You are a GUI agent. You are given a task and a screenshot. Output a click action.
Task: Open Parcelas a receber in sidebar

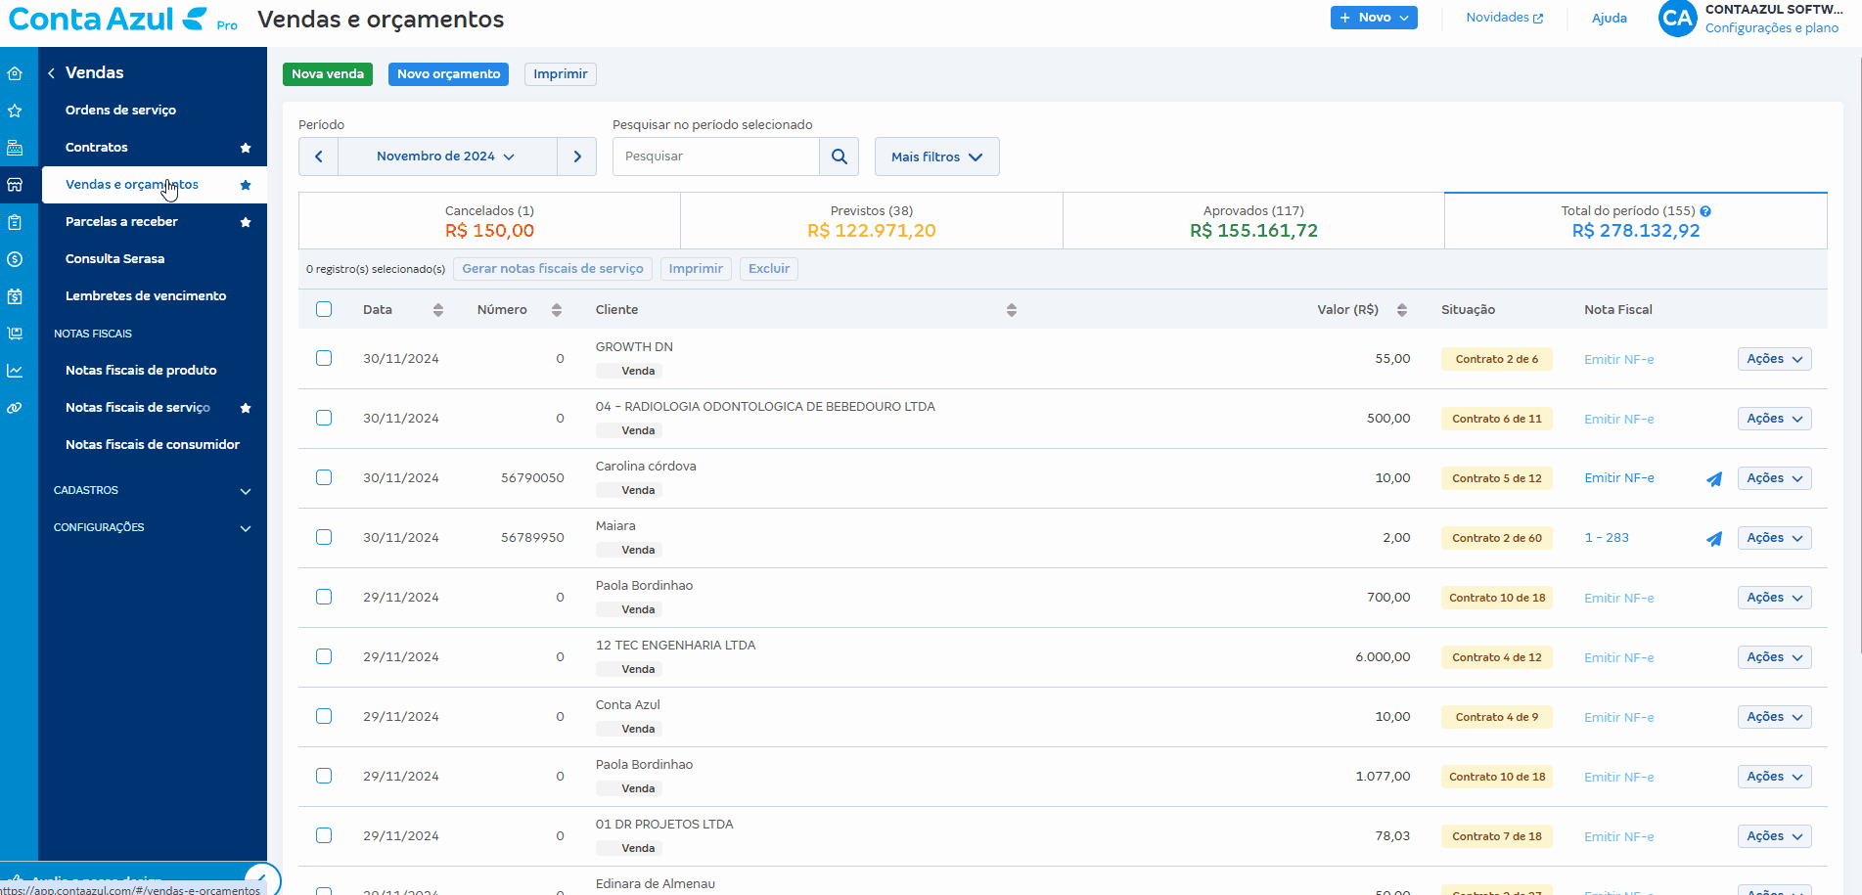pos(121,222)
